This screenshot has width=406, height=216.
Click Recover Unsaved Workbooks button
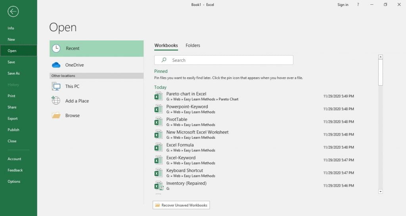181,205
